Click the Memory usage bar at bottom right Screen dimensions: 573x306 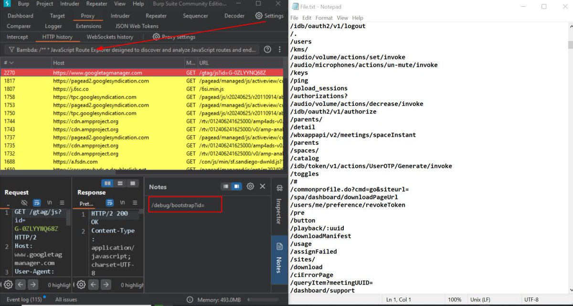coord(263,299)
